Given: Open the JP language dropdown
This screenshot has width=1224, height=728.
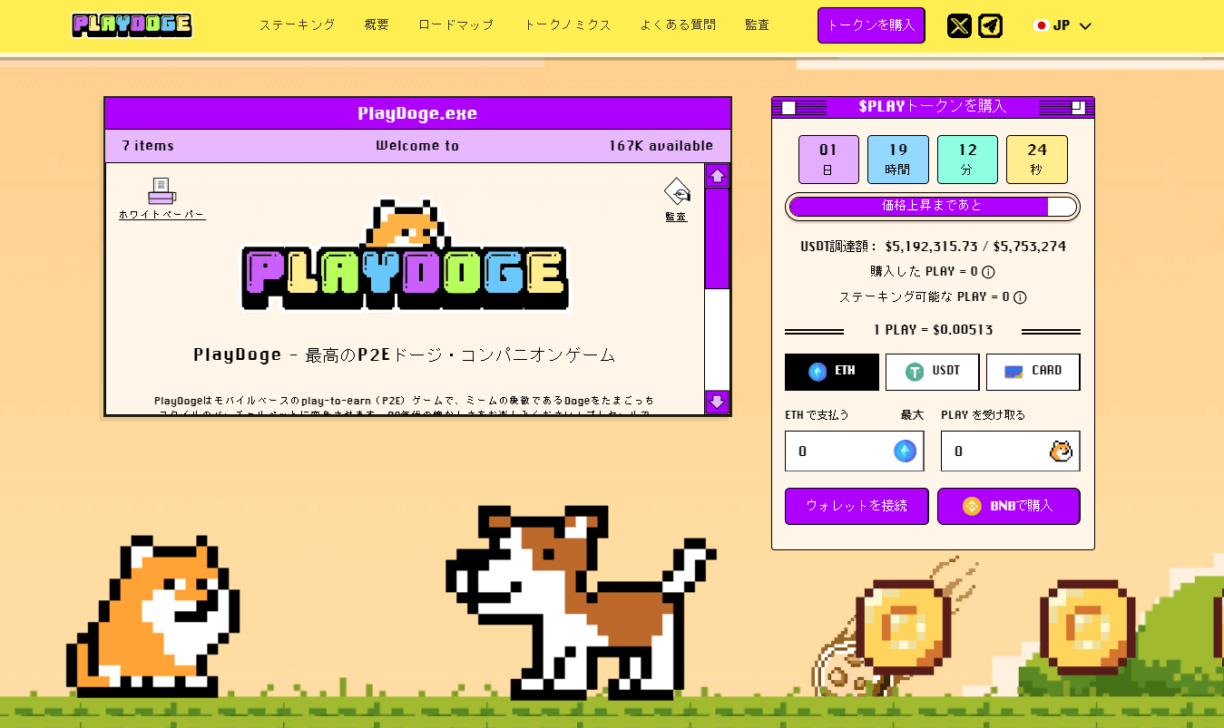Looking at the screenshot, I should pos(1062,25).
